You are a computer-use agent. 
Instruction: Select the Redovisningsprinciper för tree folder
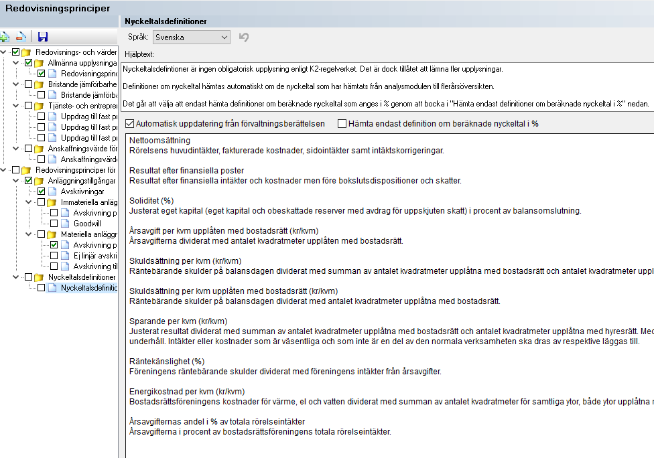(x=76, y=170)
